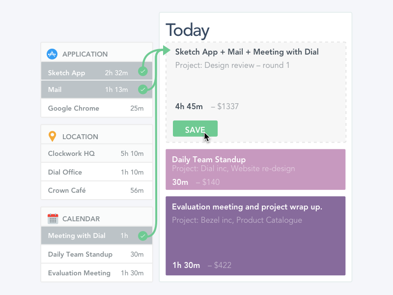The height and width of the screenshot is (295, 393).
Task: Uncheck the Meeting with Dial checkmark
Action: coord(142,236)
